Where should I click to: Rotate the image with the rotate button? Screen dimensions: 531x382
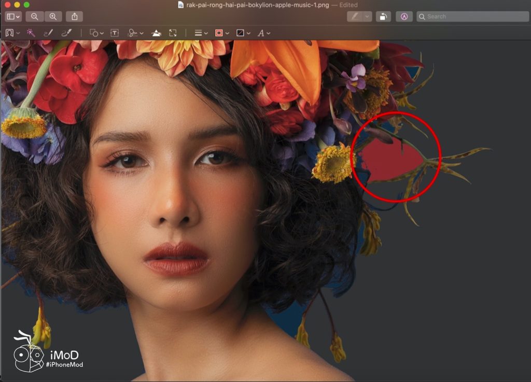(x=383, y=17)
